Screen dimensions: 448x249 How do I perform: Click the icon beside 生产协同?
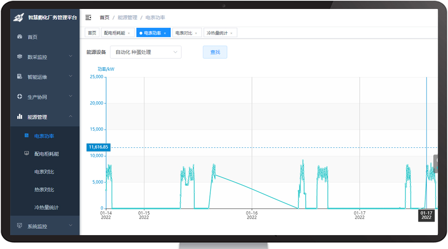pyautogui.click(x=20, y=97)
